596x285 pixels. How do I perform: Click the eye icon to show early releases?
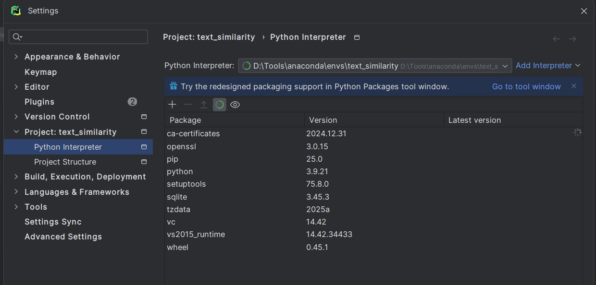tap(235, 104)
